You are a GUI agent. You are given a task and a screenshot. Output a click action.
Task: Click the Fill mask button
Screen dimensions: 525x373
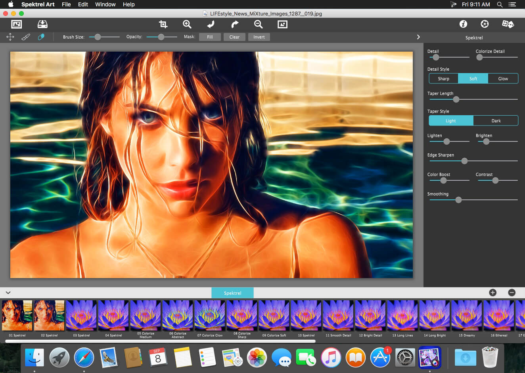210,37
